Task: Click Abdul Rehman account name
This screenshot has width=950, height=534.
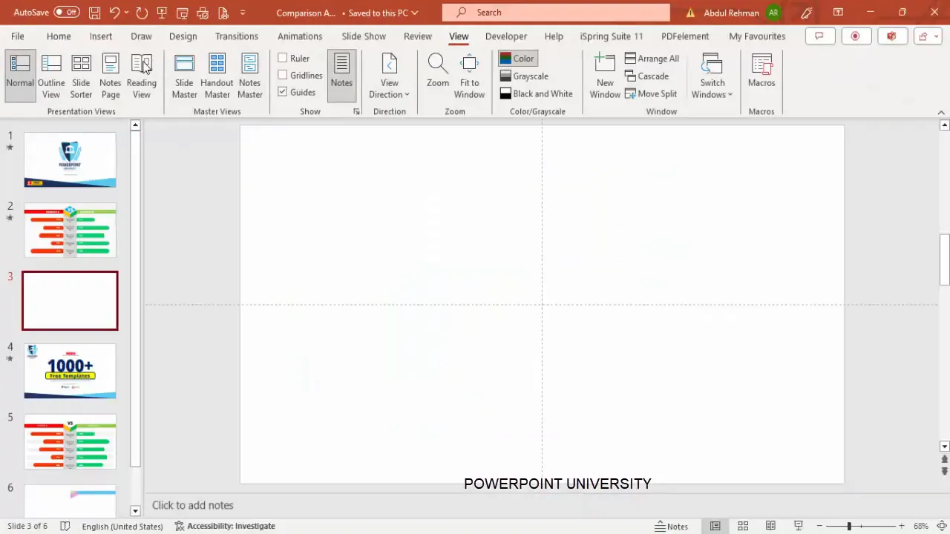Action: [730, 13]
